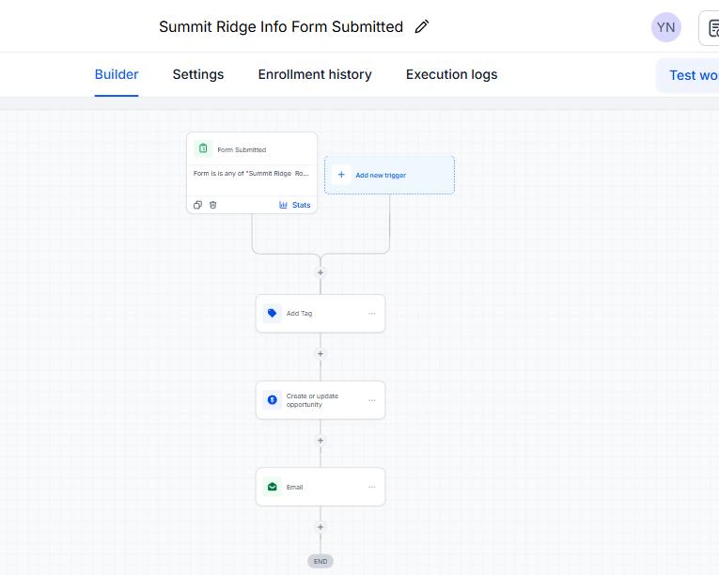Click the Email envelope icon
Viewport: 719px width, 575px height.
(272, 487)
